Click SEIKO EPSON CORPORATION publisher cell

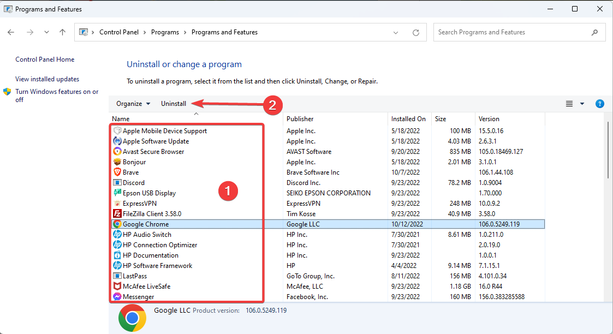329,193
